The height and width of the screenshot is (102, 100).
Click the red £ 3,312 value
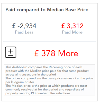pyautogui.click(x=72, y=26)
